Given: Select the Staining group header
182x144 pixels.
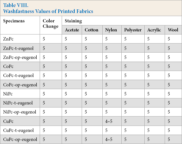Looking at the screenshot, I should pos(73,21).
